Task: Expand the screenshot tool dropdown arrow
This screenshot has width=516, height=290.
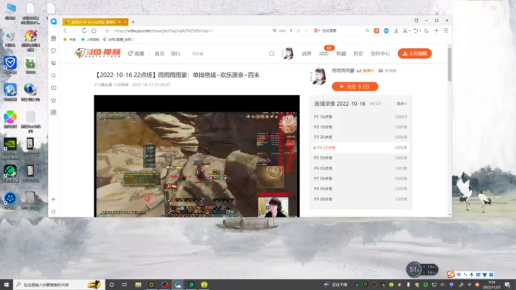Action: click(410, 31)
